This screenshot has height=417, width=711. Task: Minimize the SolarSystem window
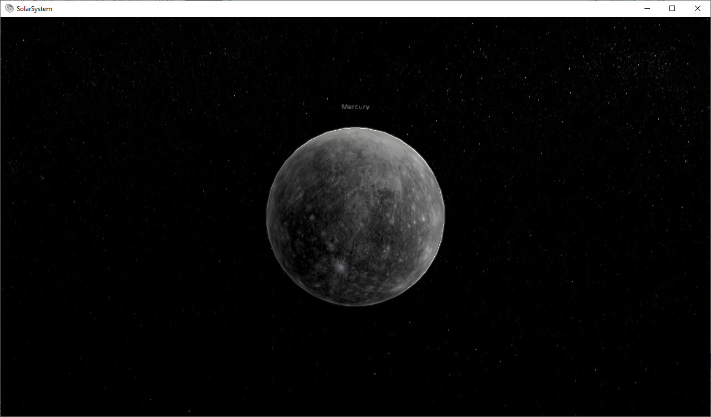(647, 8)
